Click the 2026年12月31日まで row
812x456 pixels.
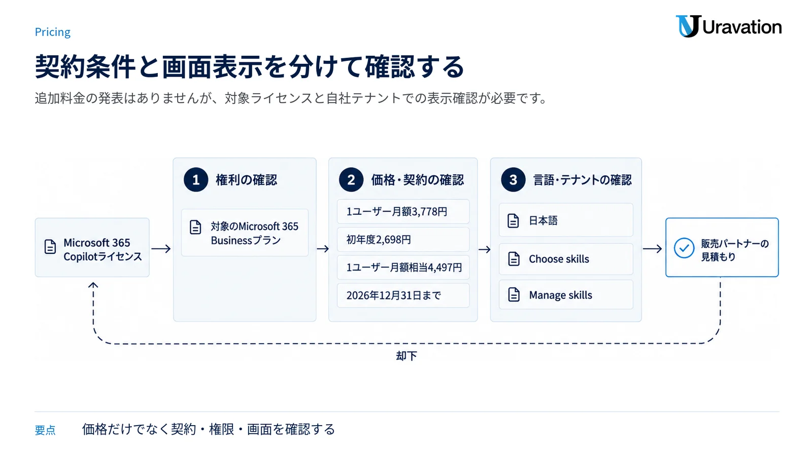point(403,295)
